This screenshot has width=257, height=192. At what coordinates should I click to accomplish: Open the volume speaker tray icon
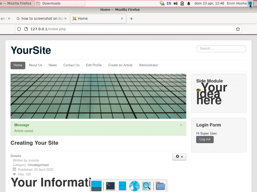point(176,3)
